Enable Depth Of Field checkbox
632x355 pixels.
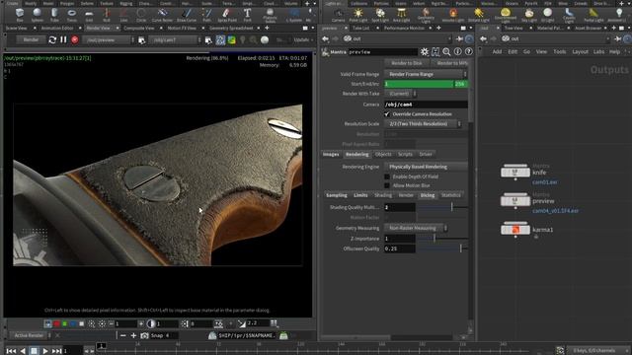pos(387,177)
